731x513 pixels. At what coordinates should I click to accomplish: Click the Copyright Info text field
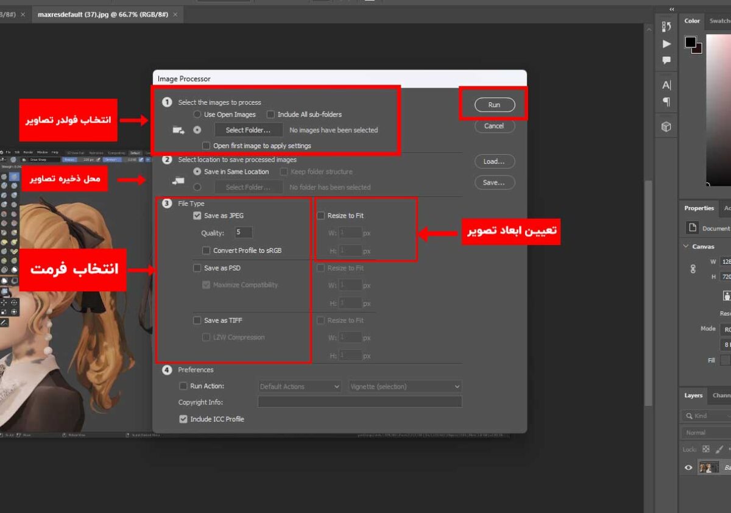359,402
